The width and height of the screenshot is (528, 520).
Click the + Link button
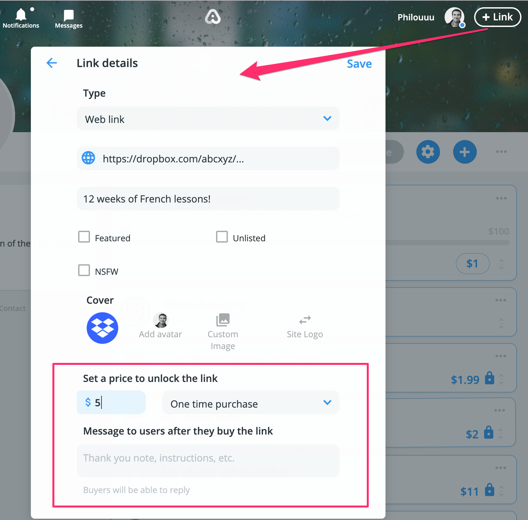click(x=497, y=17)
